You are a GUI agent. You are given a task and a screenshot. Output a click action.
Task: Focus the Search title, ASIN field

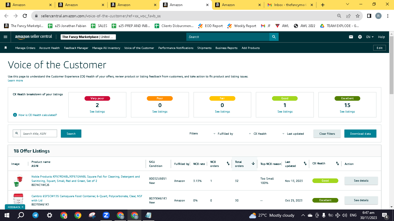[39, 134]
